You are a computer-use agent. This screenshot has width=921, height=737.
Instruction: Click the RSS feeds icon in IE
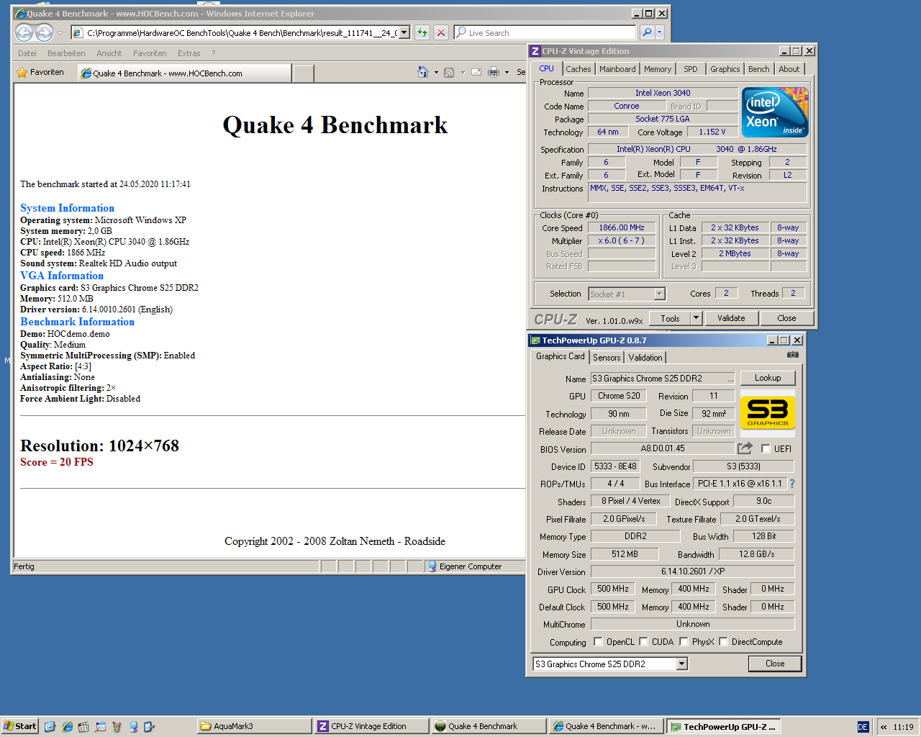tap(449, 72)
